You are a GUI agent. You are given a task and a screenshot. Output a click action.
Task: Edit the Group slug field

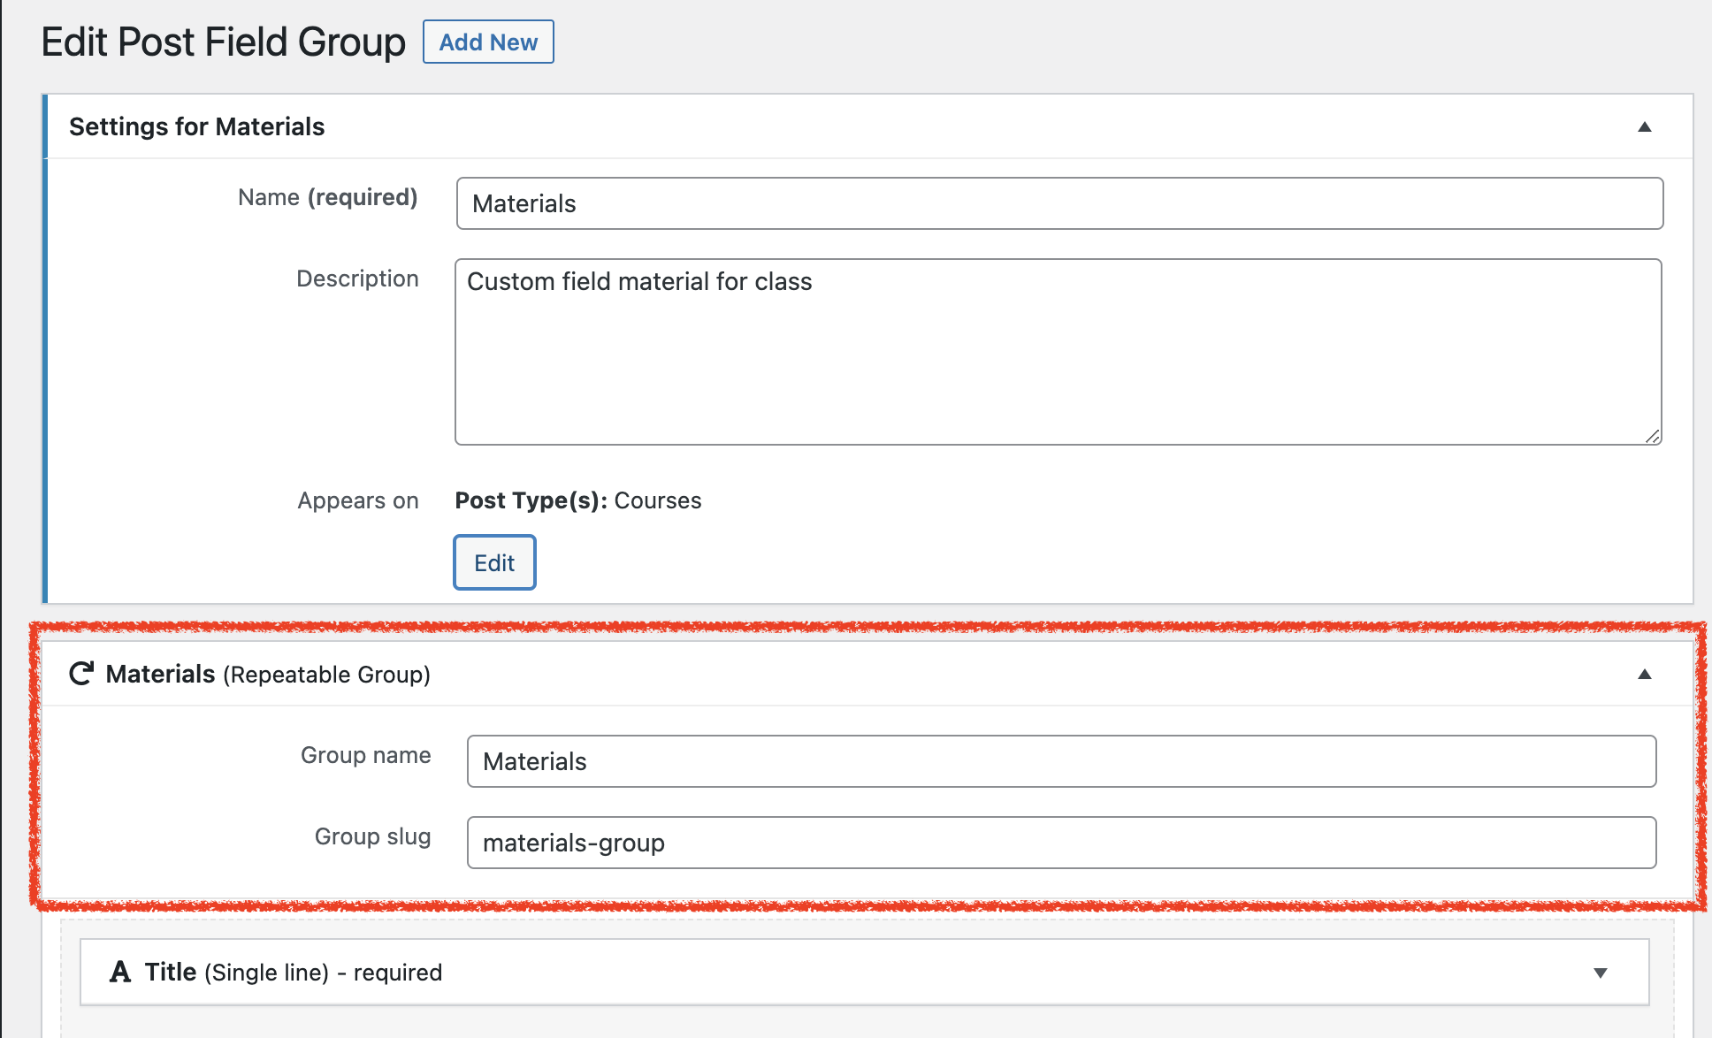(x=1061, y=843)
